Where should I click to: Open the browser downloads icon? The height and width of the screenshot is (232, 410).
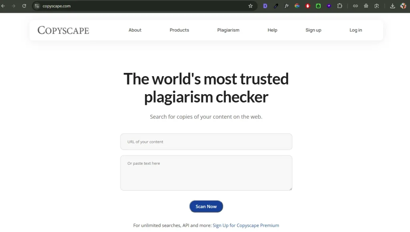[392, 6]
